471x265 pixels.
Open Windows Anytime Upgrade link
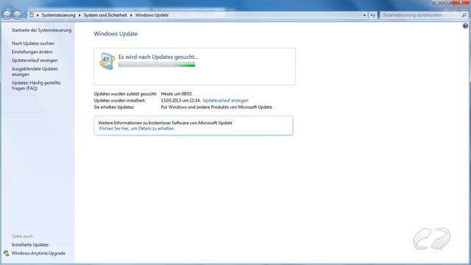pos(38,253)
